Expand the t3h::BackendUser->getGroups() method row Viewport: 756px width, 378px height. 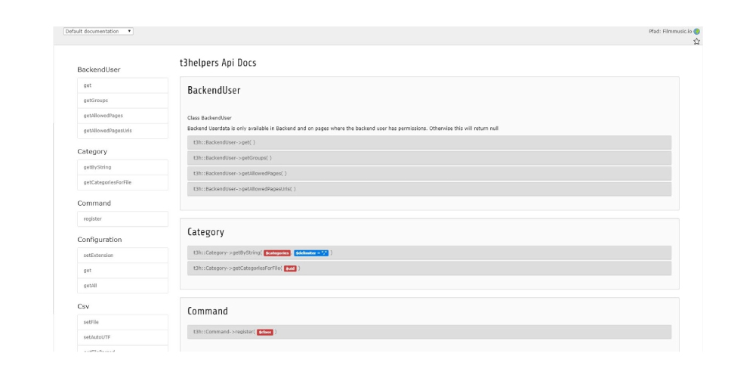(x=429, y=158)
